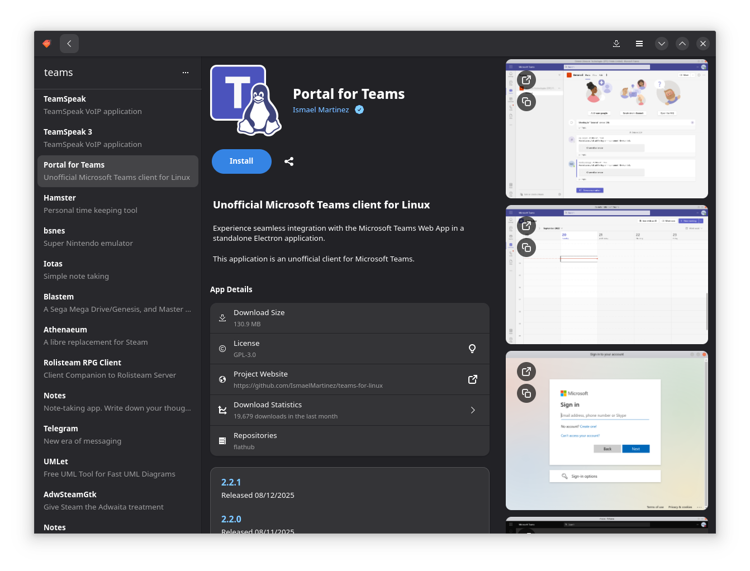Select TeamSpeak 3 search result
This screenshot has height=571, width=750.
(118, 138)
